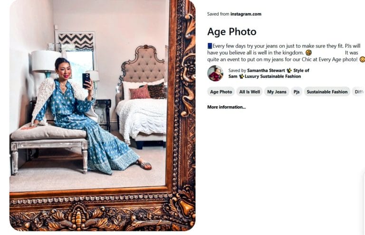The width and height of the screenshot is (365, 235).
Task: Open the Sustainable Fashion tag
Action: pyautogui.click(x=327, y=92)
